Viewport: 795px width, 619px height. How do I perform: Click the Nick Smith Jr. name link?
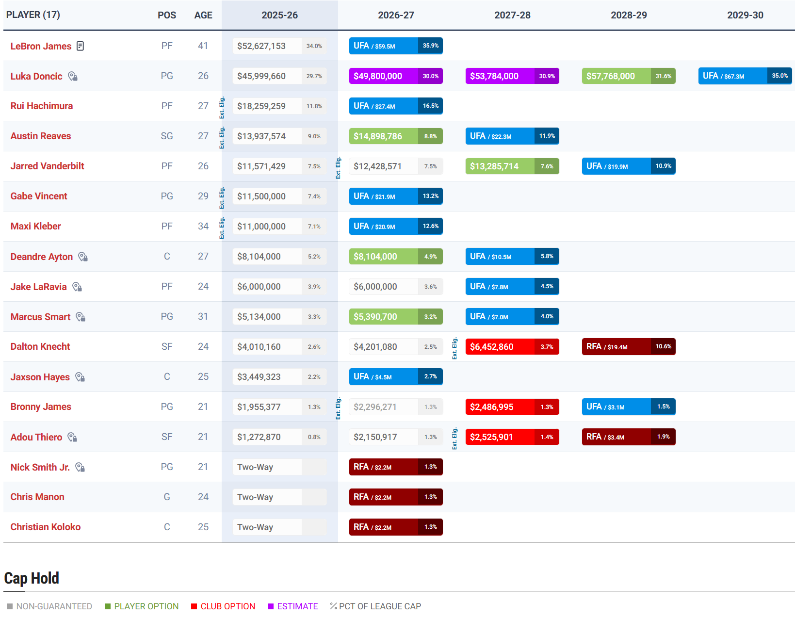[x=40, y=467]
